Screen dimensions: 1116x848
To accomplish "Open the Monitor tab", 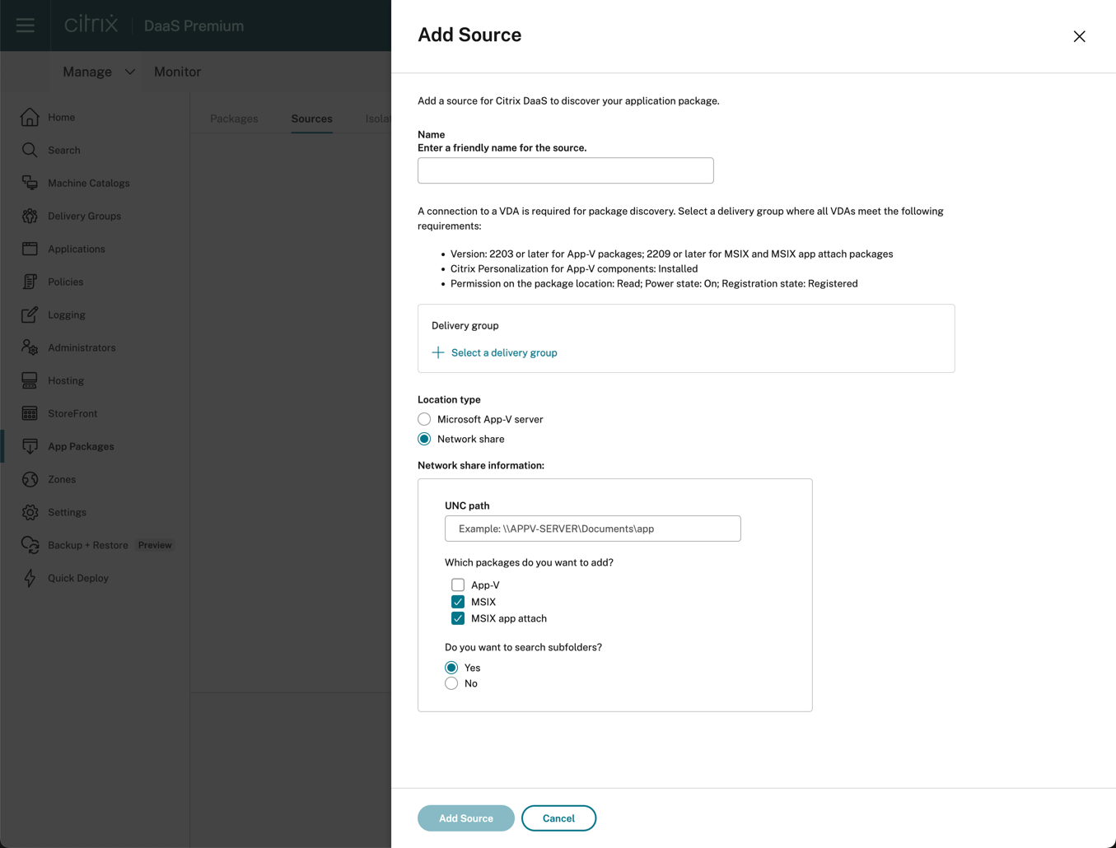I will coord(177,72).
